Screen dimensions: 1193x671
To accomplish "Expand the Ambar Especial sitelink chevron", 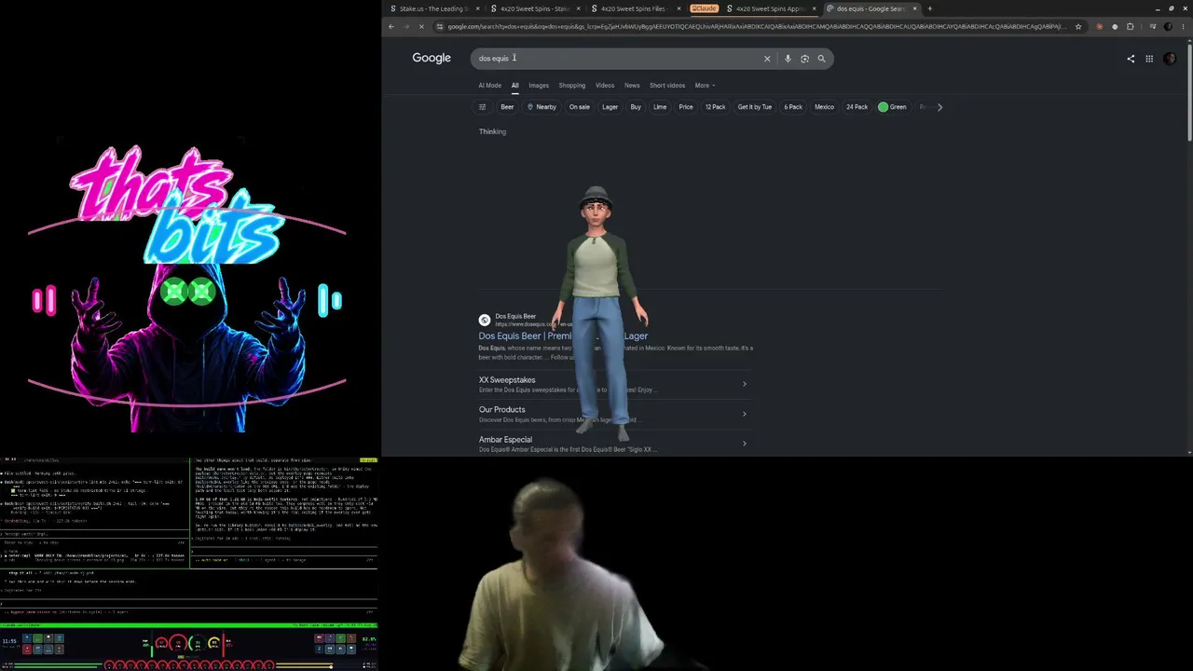I will [744, 444].
